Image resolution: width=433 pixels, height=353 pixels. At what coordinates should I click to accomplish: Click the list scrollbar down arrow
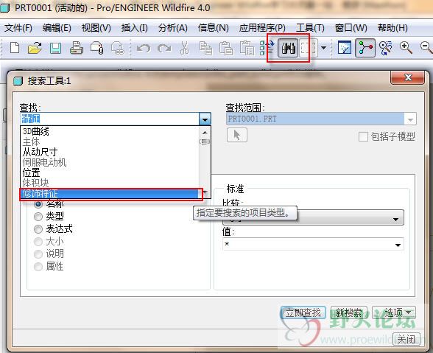point(205,193)
